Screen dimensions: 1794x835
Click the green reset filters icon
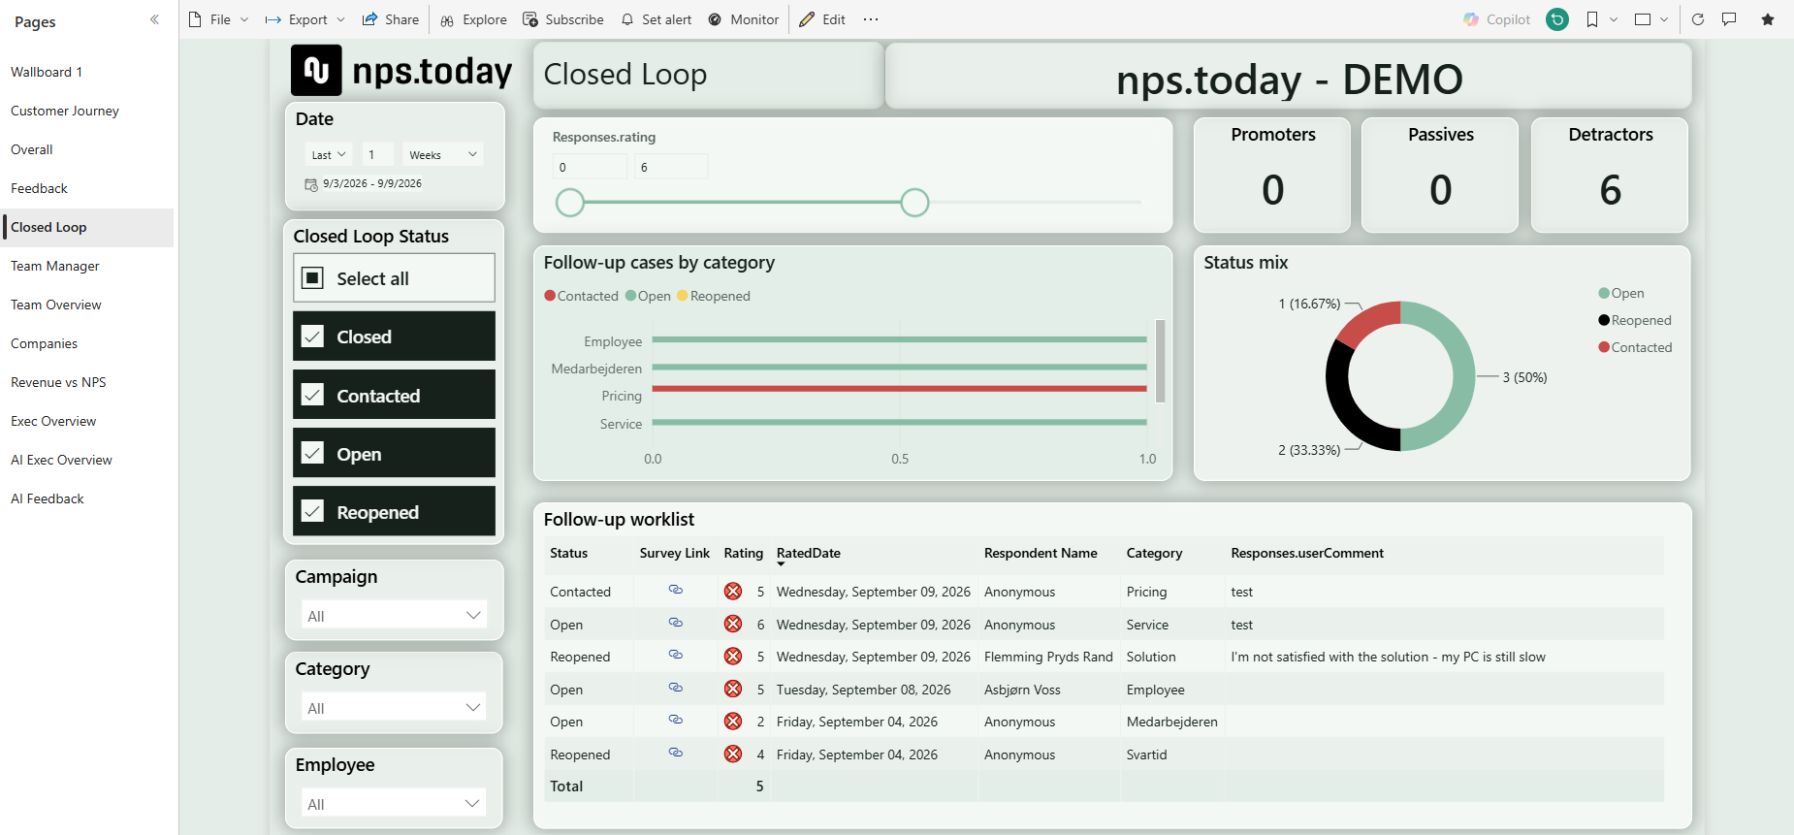coord(1557,19)
